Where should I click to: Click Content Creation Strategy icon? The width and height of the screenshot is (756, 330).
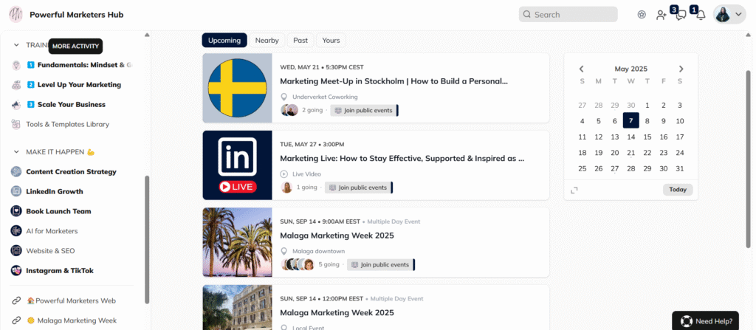click(16, 172)
